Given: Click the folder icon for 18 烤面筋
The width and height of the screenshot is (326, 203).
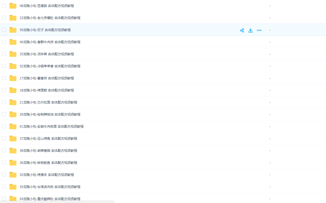Looking at the screenshot, I should coord(13,90).
